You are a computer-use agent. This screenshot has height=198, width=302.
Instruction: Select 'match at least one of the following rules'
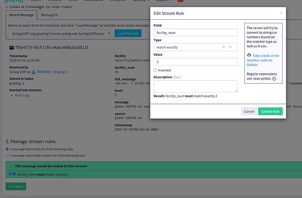7,156
